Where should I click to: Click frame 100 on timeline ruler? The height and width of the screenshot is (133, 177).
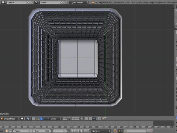[59, 127]
